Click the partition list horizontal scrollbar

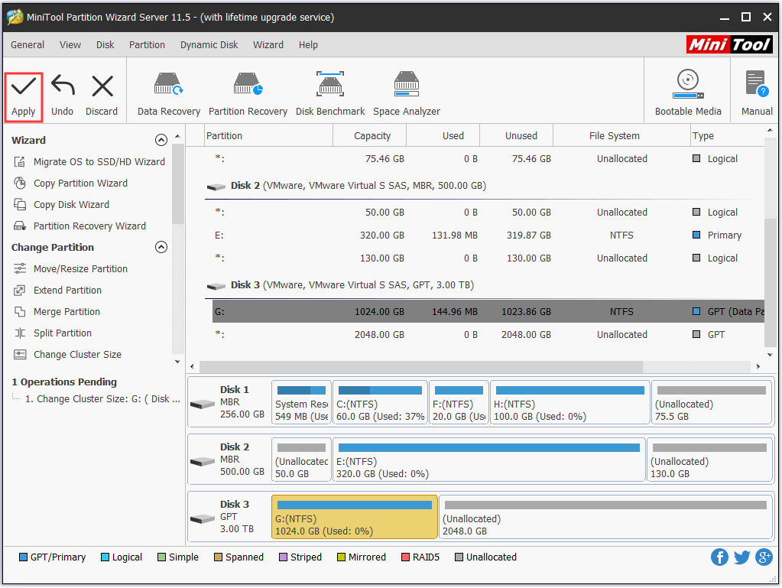click(421, 366)
